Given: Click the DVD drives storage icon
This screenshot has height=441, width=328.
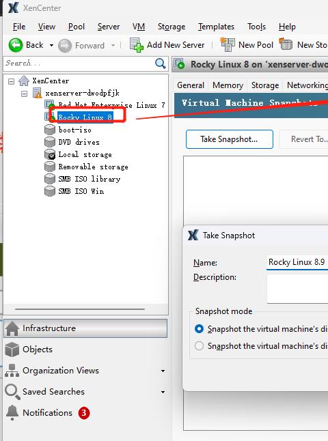Looking at the screenshot, I should [50, 142].
